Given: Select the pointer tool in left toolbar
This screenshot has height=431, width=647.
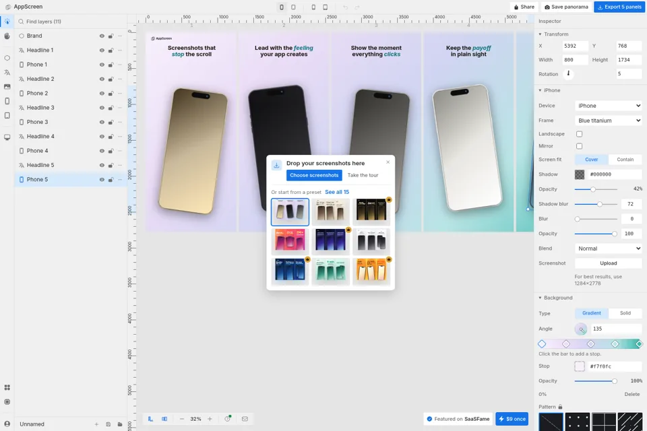Looking at the screenshot, I should pyautogui.click(x=7, y=22).
